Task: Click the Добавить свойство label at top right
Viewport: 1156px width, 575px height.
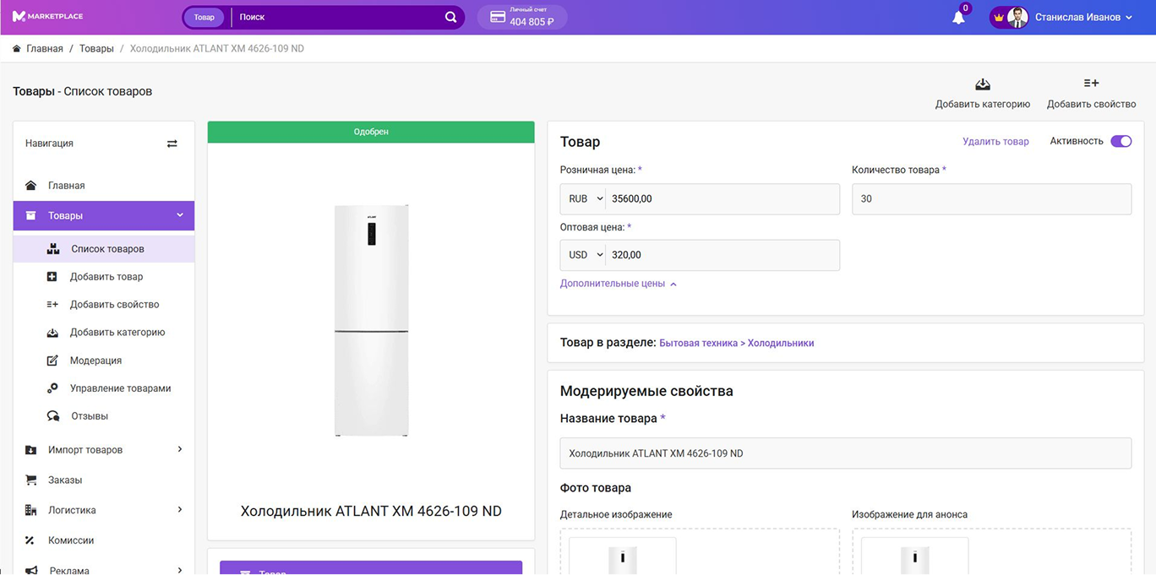Action: (x=1091, y=105)
